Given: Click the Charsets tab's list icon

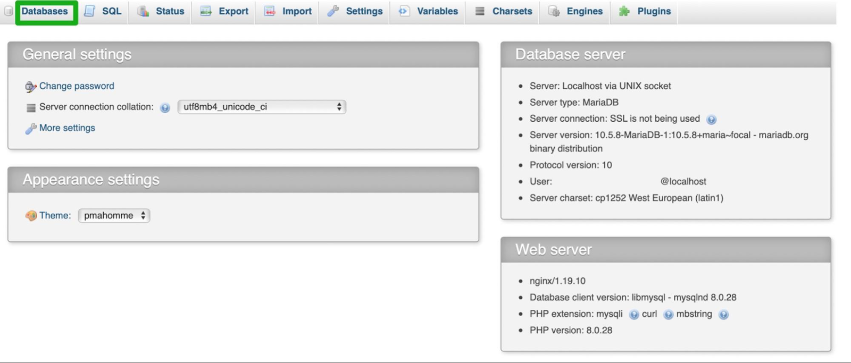Looking at the screenshot, I should [480, 11].
